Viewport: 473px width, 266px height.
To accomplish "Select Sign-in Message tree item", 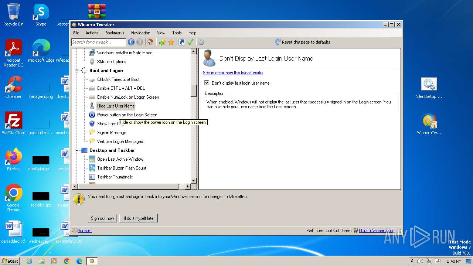I will (112, 133).
